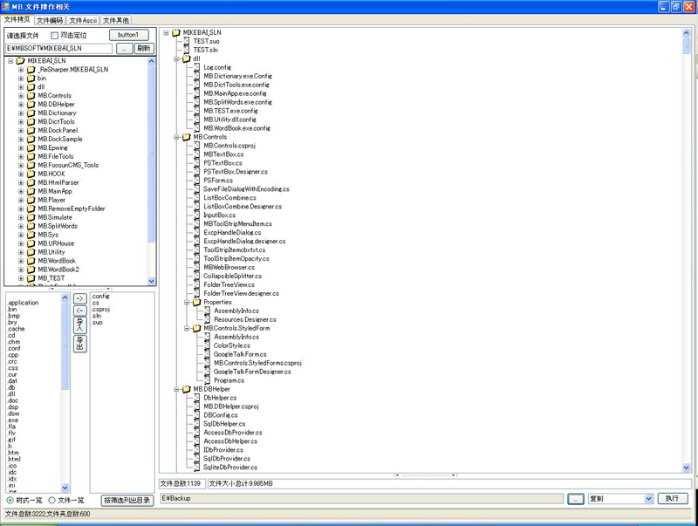This screenshot has height=526, width=698.
Task: Switch to the 文件编码 tab
Action: [x=50, y=20]
